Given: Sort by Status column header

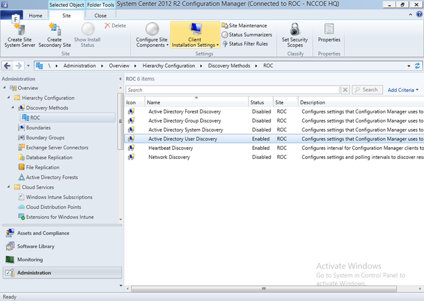Looking at the screenshot, I should pos(261,103).
